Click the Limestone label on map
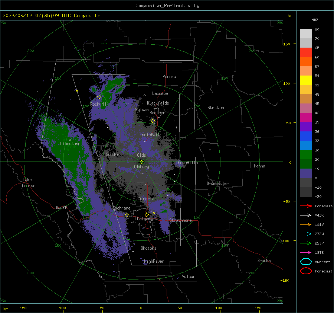Viewport: 334px width, 313px height. [x=70, y=144]
